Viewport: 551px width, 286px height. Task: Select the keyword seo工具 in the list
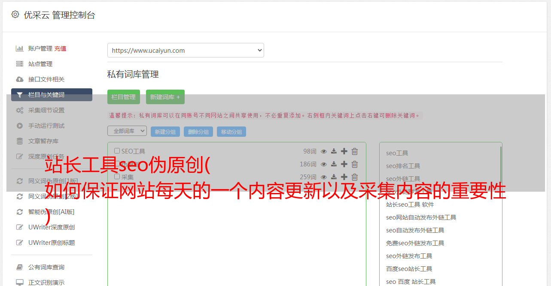[397, 153]
